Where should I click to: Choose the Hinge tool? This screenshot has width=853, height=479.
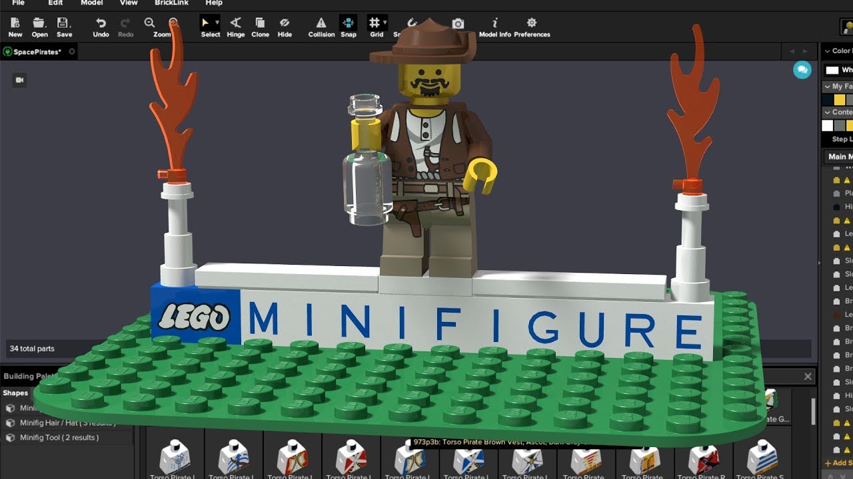(x=235, y=27)
